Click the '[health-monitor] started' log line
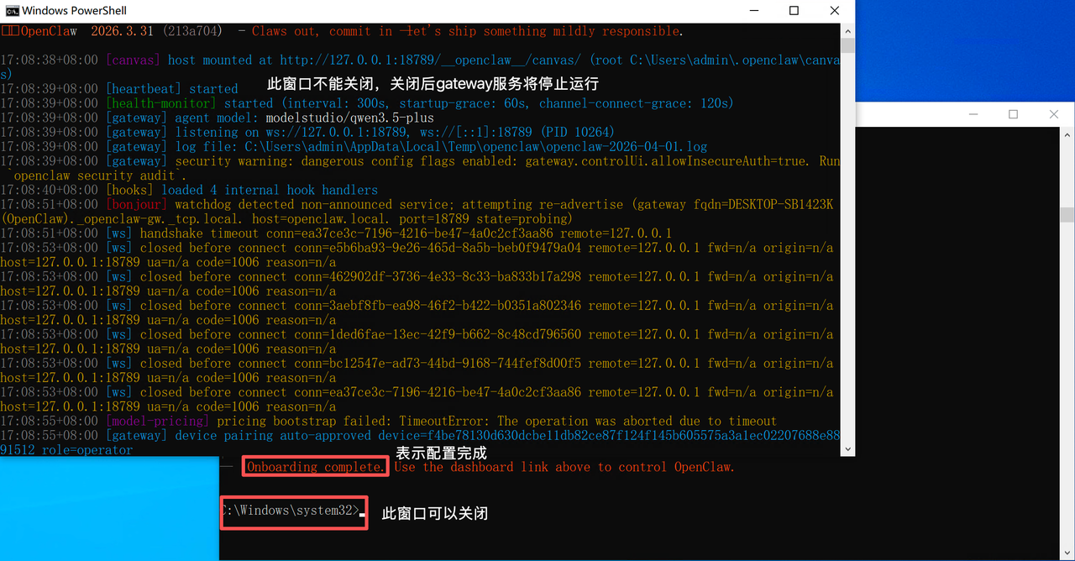Image resolution: width=1075 pixels, height=561 pixels. coord(367,103)
